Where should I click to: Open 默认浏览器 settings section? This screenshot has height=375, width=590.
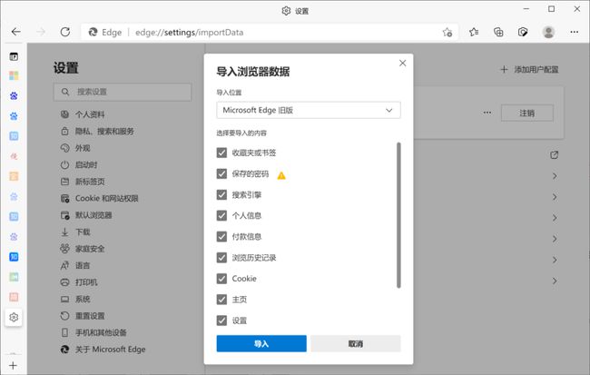point(86,215)
